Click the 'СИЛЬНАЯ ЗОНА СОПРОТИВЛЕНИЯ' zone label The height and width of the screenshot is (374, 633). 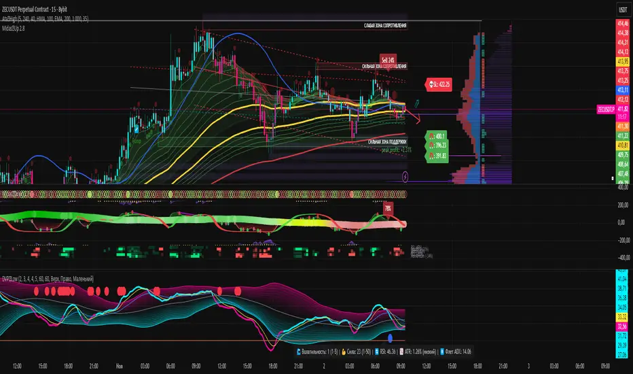coord(384,67)
